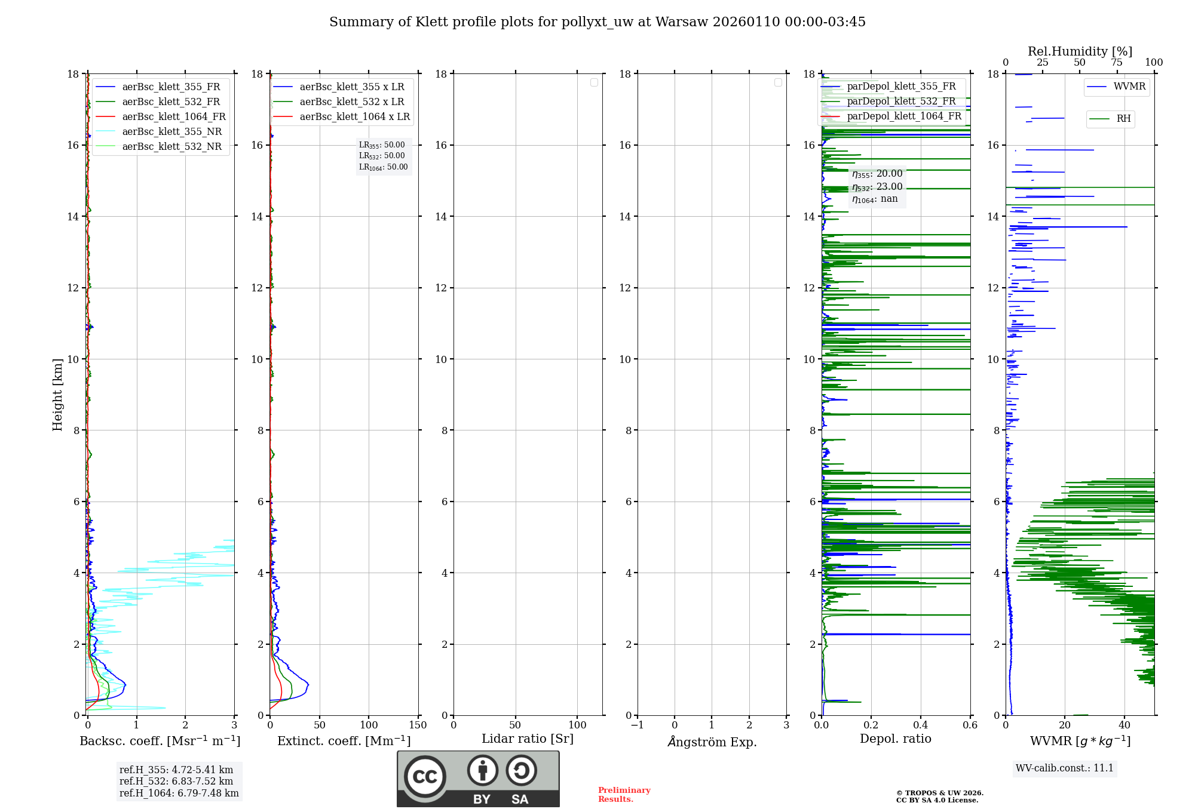Click red line sample for aerBsc_klett_1064_FR
The width and height of the screenshot is (1195, 812).
(105, 117)
